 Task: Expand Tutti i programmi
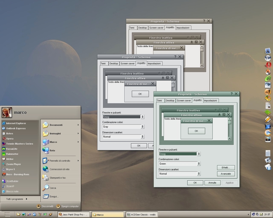point(16,199)
